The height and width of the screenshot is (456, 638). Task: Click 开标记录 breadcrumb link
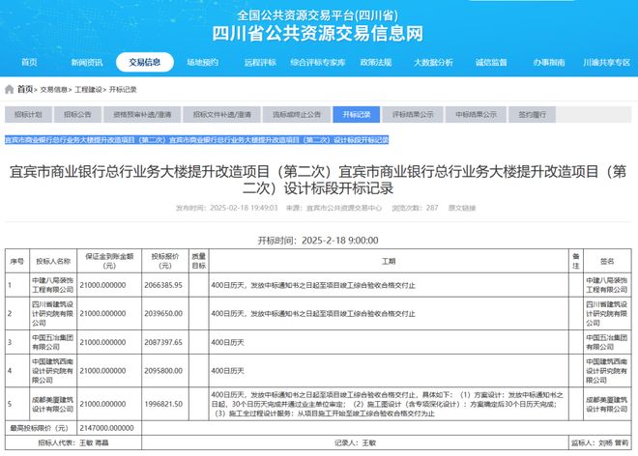coord(123,90)
